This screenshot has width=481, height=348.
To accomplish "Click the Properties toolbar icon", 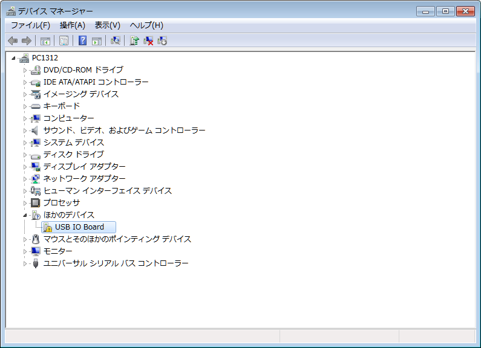I will click(63, 40).
